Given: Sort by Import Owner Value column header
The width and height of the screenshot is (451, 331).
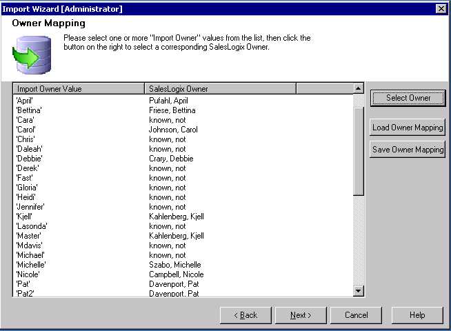Looking at the screenshot, I should tap(79, 88).
